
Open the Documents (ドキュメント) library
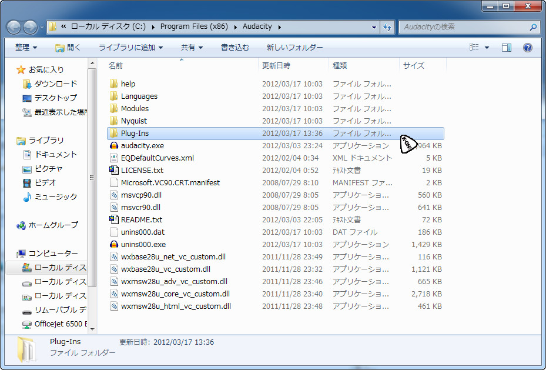(49, 154)
